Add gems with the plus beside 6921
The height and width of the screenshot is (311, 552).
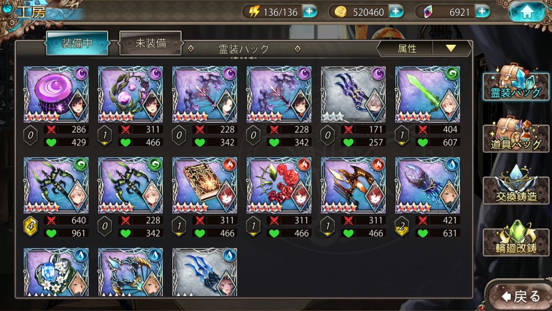(482, 12)
